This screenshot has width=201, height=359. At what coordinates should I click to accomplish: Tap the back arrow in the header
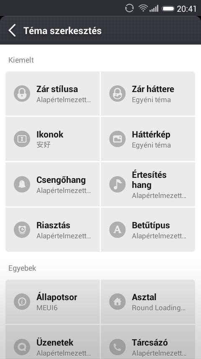pyautogui.click(x=12, y=30)
